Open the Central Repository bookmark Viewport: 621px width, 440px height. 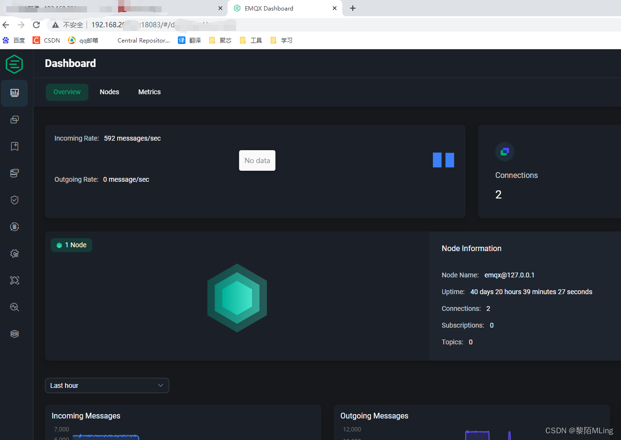click(x=143, y=40)
